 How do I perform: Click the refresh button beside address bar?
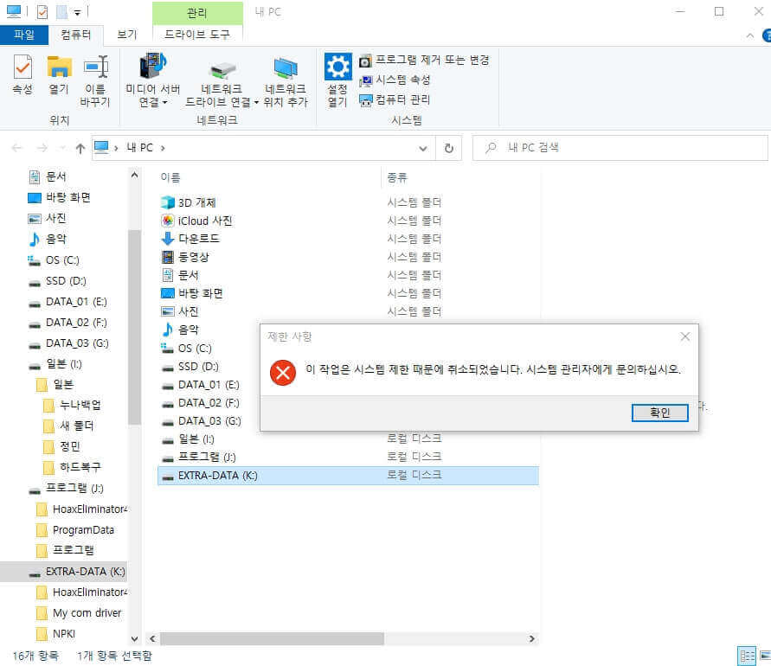pyautogui.click(x=448, y=148)
